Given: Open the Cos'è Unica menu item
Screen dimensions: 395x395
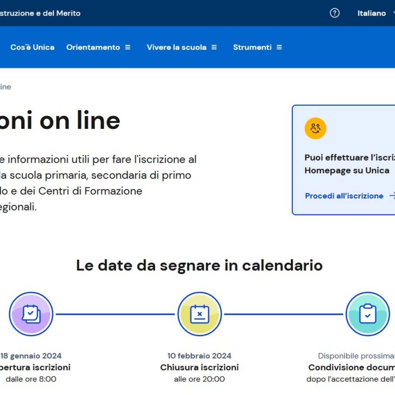Looking at the screenshot, I should point(32,47).
